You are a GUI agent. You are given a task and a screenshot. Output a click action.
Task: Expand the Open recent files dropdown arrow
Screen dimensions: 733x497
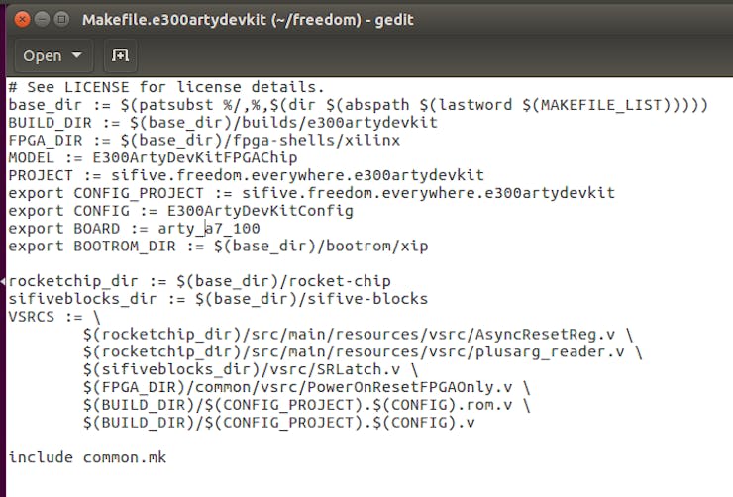click(76, 55)
